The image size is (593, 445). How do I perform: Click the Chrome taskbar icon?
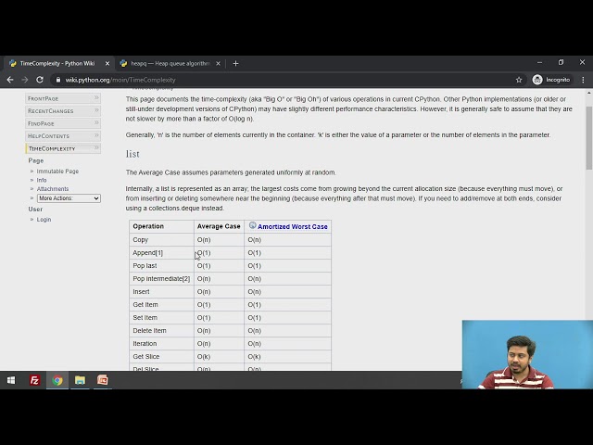(57, 380)
